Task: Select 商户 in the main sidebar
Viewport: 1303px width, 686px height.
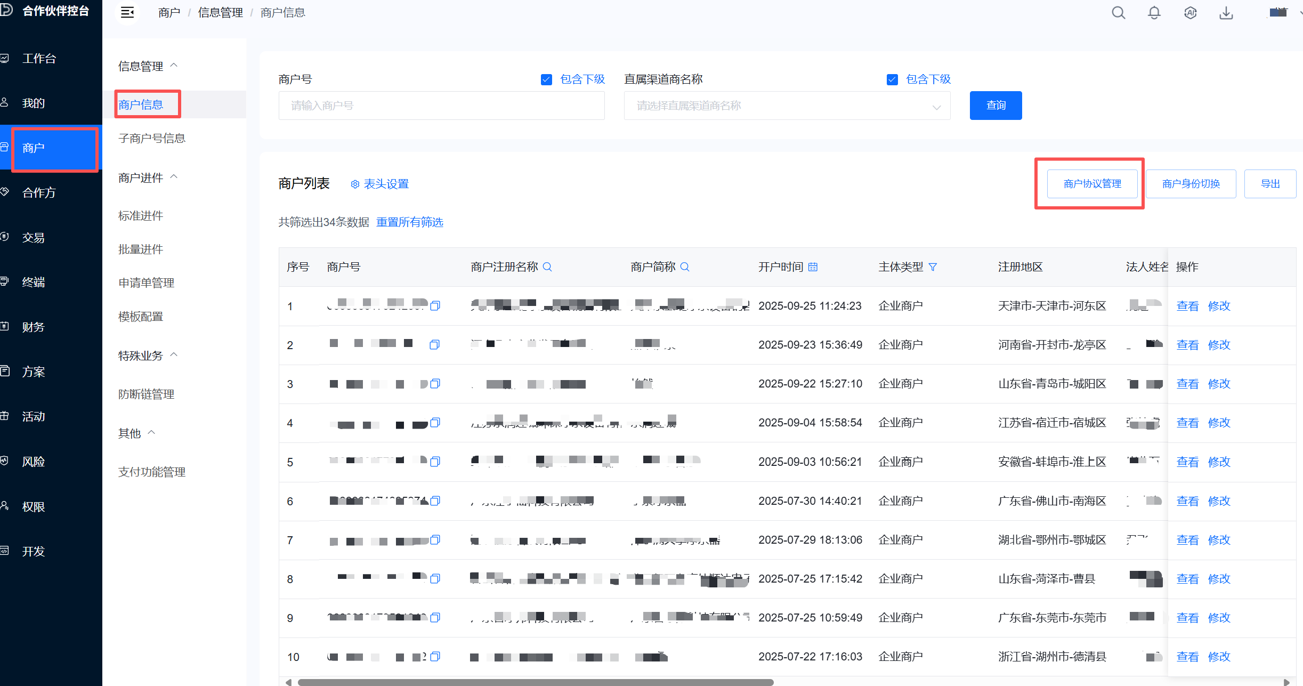Action: (x=51, y=148)
